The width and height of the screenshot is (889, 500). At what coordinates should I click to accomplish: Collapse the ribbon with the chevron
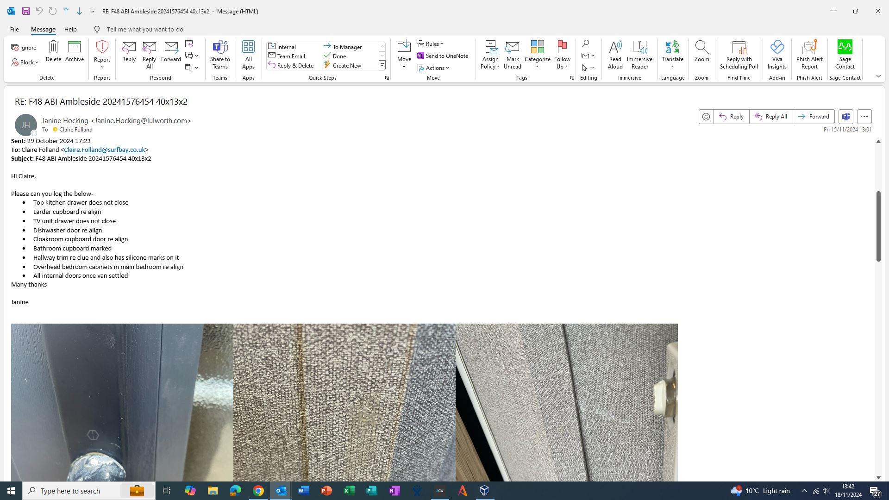(x=878, y=76)
